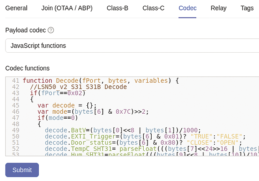Click code line 41 function Decode
259x181 pixels.
[x=101, y=81]
